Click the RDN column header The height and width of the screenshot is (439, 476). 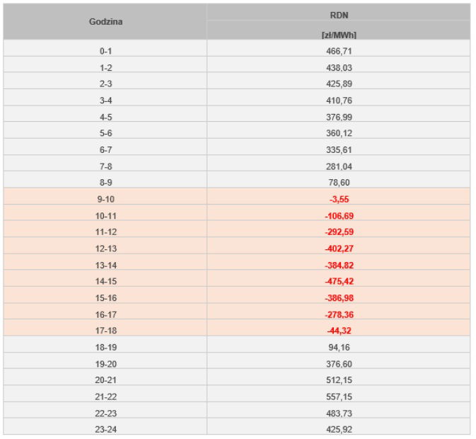[x=338, y=13]
